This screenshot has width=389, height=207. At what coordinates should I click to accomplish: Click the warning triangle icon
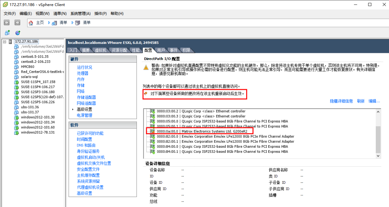tap(146, 67)
